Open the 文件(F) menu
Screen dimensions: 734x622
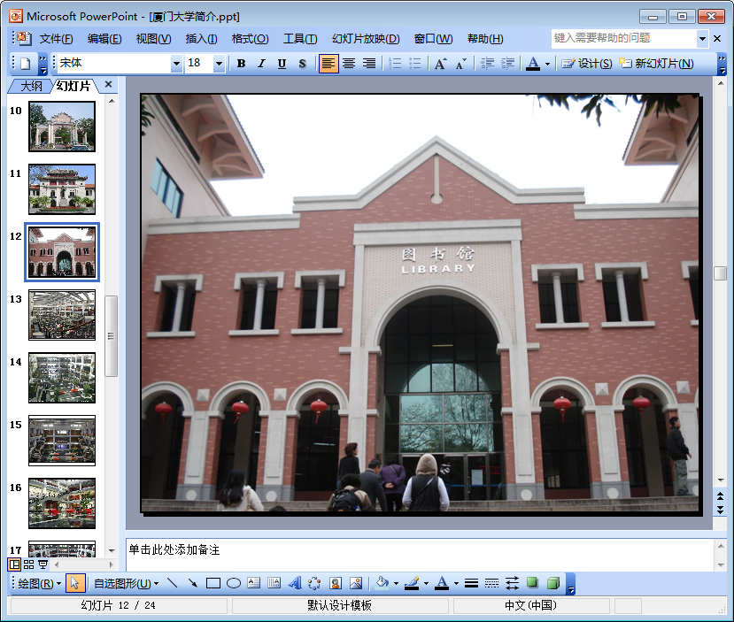[56, 39]
